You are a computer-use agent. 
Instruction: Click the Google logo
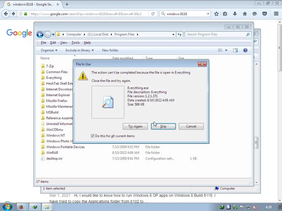(19, 33)
